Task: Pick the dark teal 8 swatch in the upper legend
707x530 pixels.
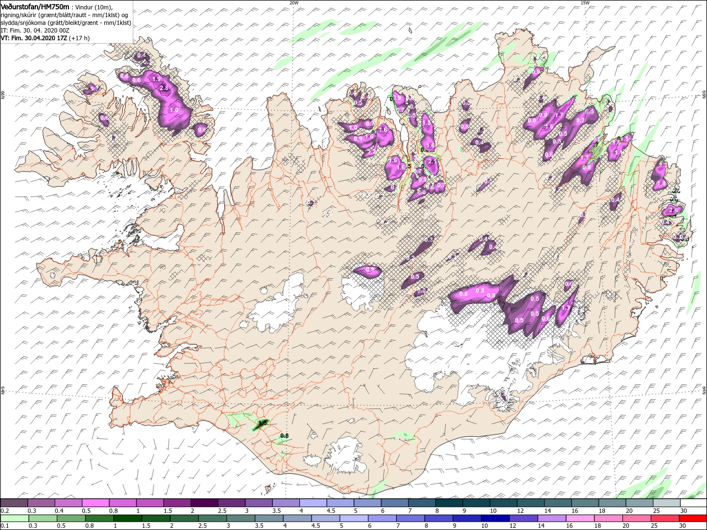Action: coord(449,503)
